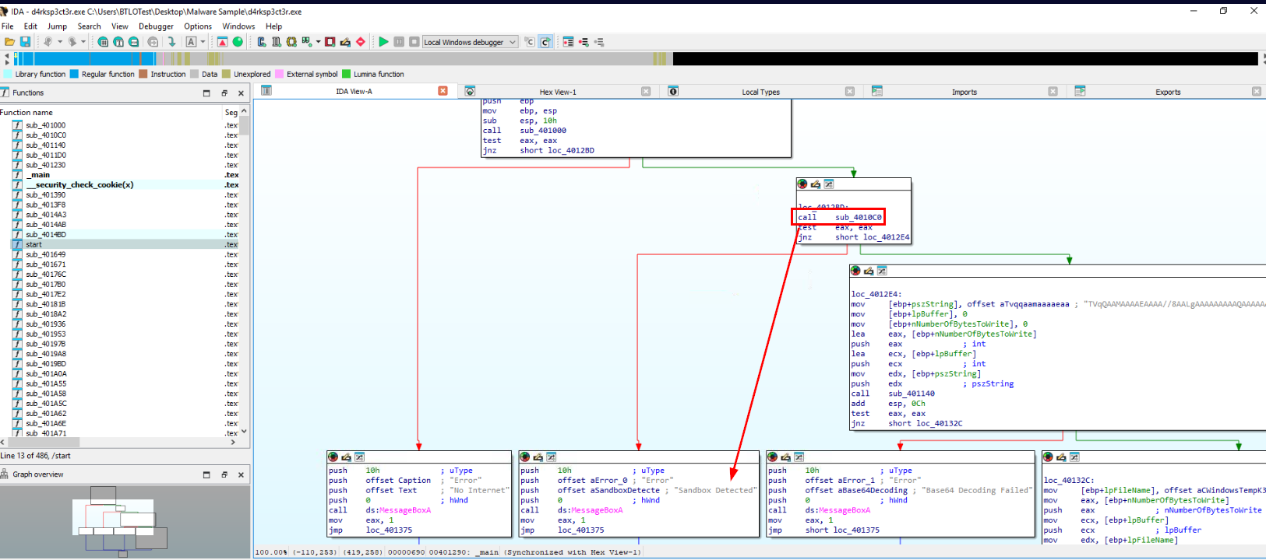Click color icon on the loc_40132C node
The width and height of the screenshot is (1266, 560).
pyautogui.click(x=1048, y=457)
